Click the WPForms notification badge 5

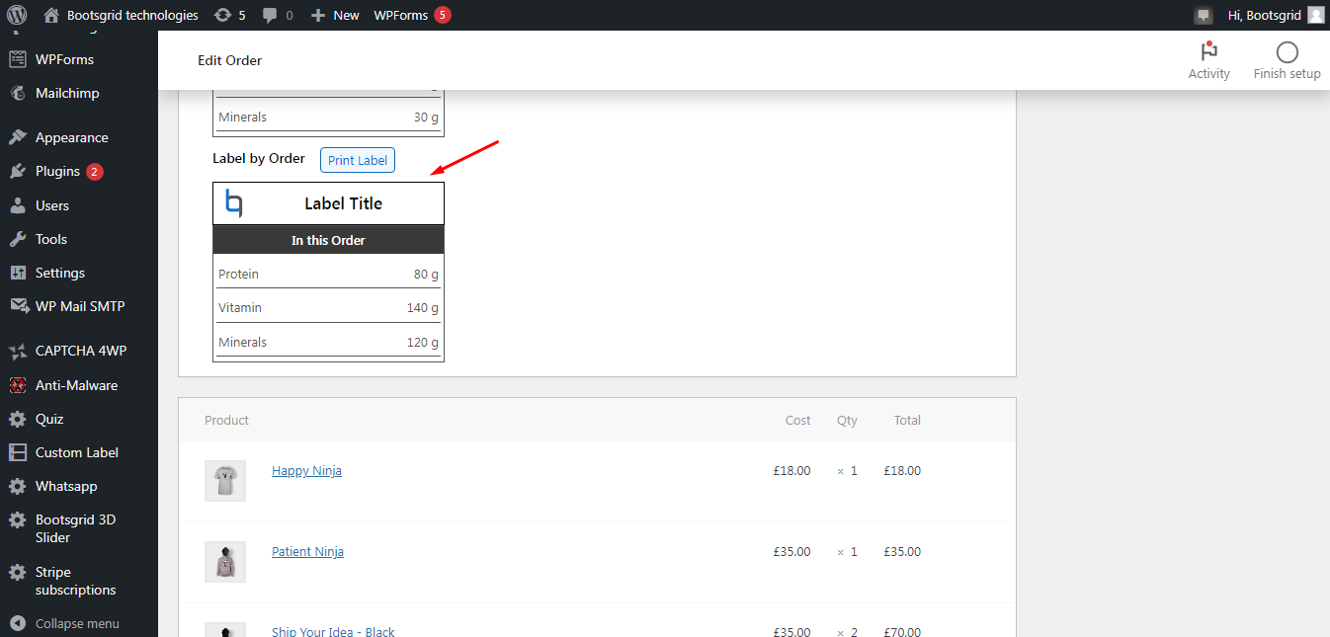(442, 15)
